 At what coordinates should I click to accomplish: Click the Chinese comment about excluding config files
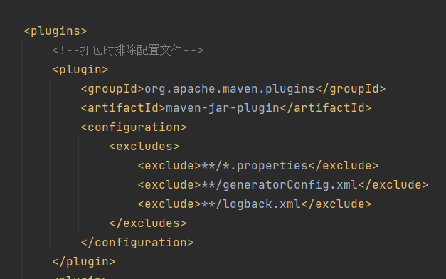[128, 51]
